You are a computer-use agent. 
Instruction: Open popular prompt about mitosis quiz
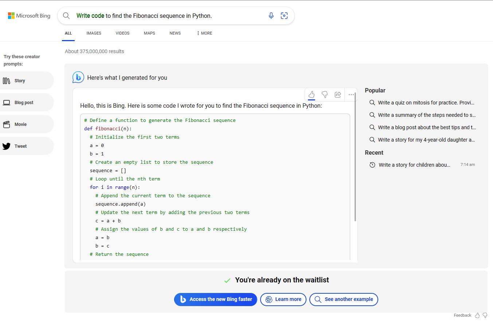tap(422, 103)
